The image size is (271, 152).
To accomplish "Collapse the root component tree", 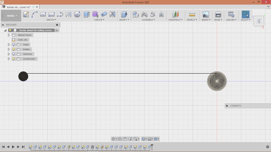I will pyautogui.click(x=5, y=30).
